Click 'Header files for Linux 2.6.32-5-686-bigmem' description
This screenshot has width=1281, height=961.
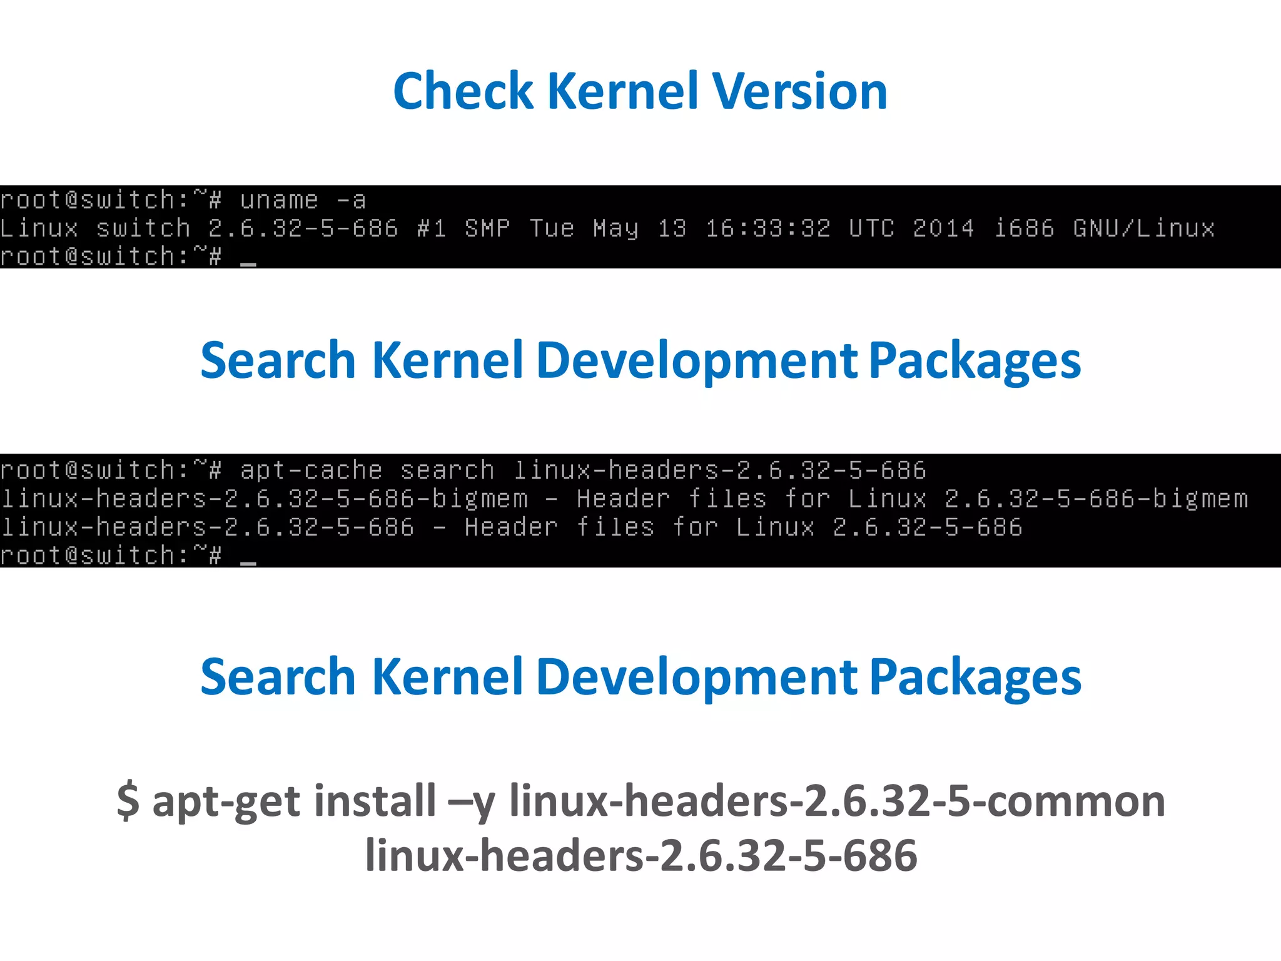[x=912, y=499]
